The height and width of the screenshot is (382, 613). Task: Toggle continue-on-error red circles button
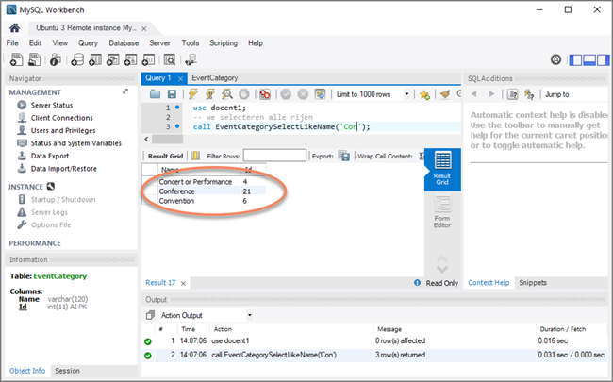(x=265, y=93)
